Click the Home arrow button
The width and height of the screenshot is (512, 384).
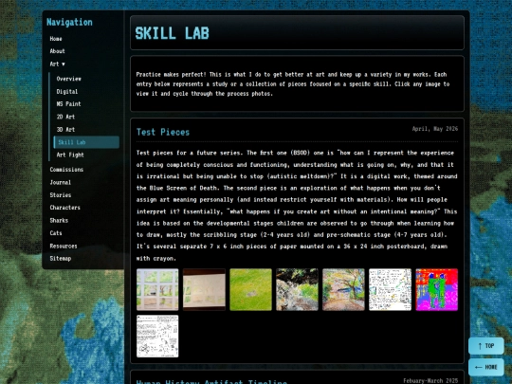click(x=486, y=367)
